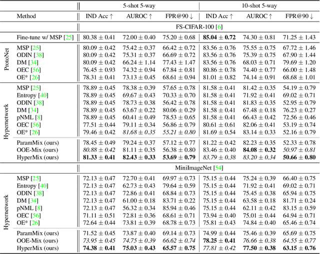Select the bold value "81.33 ± 0.41"
This screenshot has width=320, height=254.
pyautogui.click(x=99, y=157)
